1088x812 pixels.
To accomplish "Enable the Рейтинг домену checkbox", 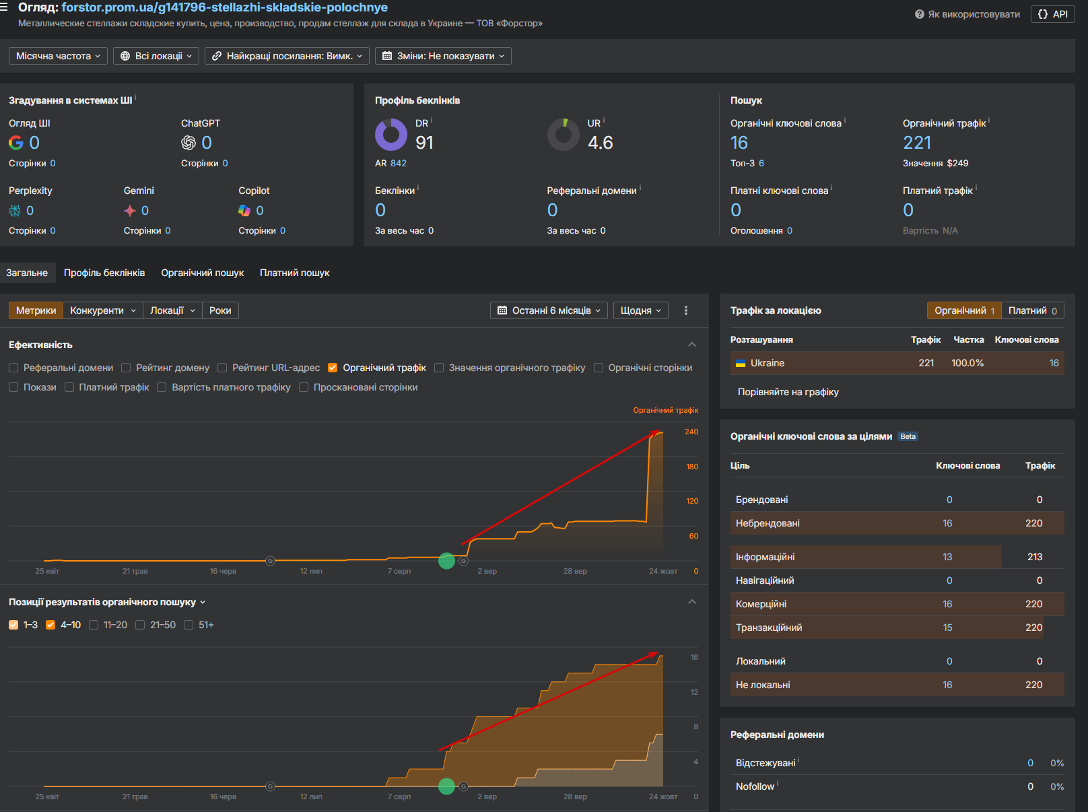I will (x=126, y=368).
